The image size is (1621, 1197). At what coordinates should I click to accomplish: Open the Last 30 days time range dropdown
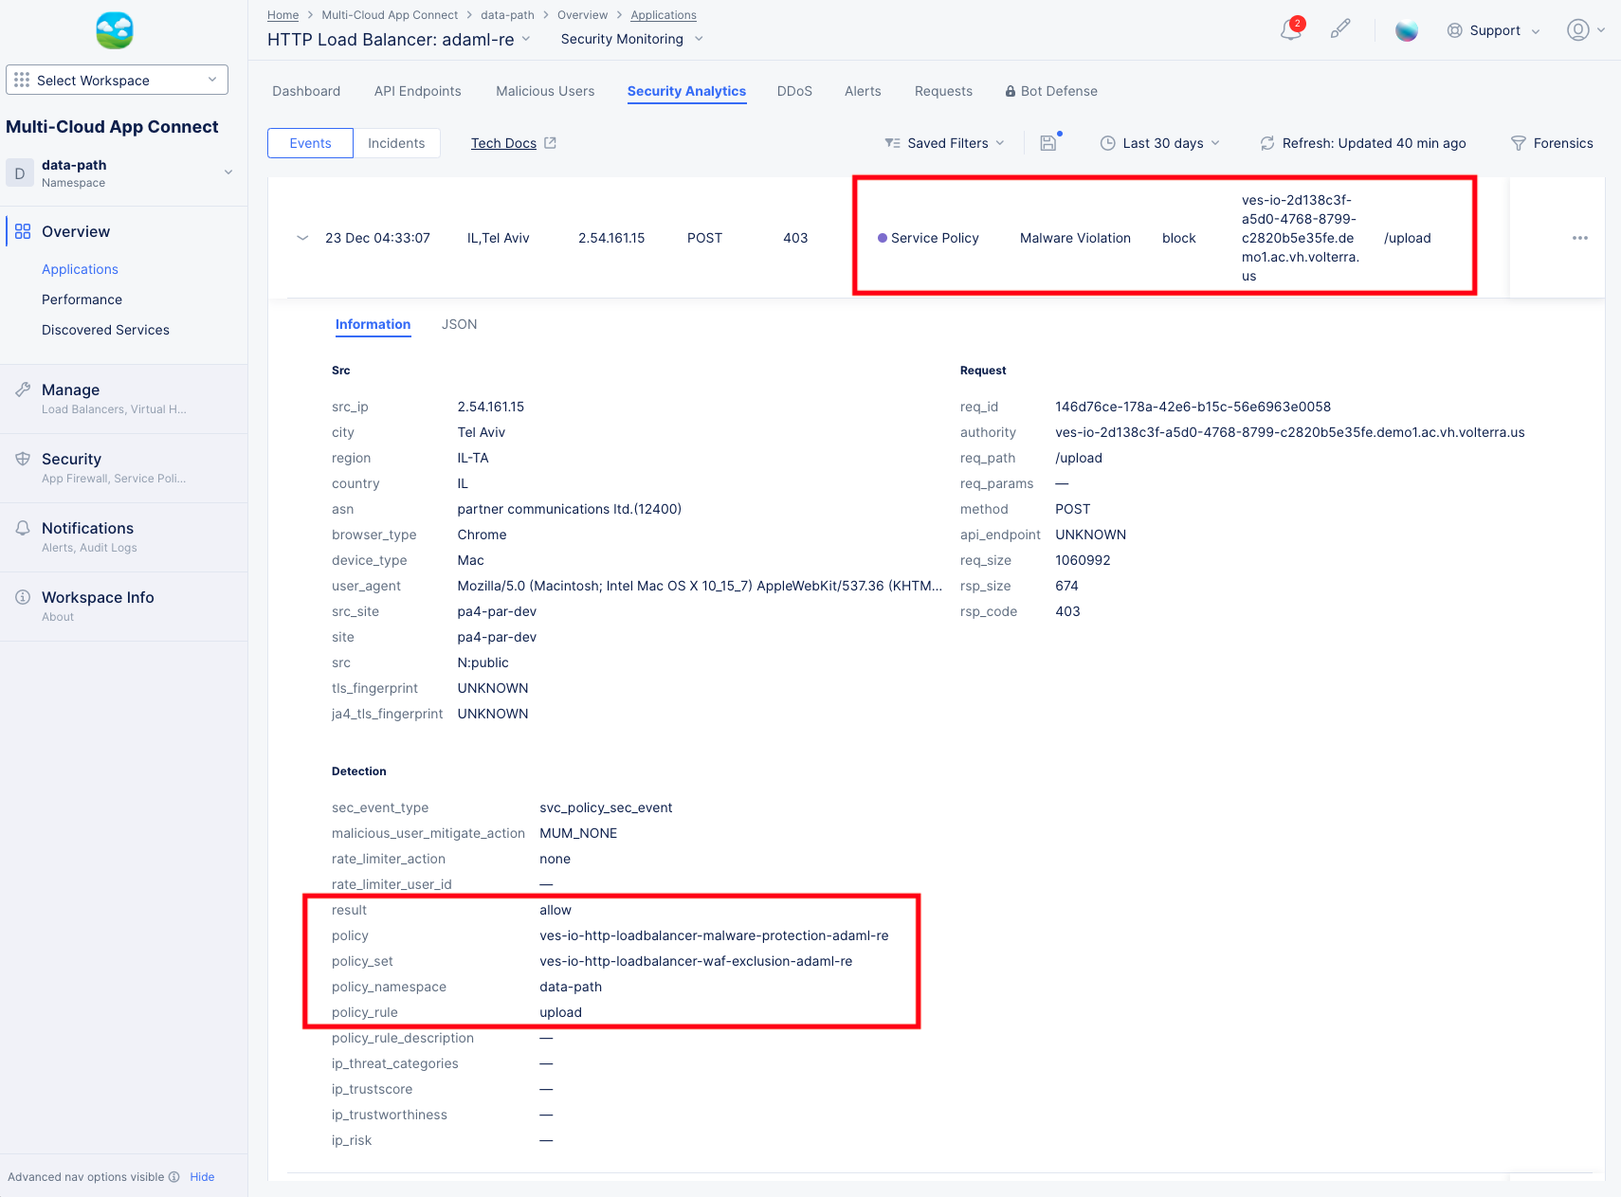click(1159, 142)
